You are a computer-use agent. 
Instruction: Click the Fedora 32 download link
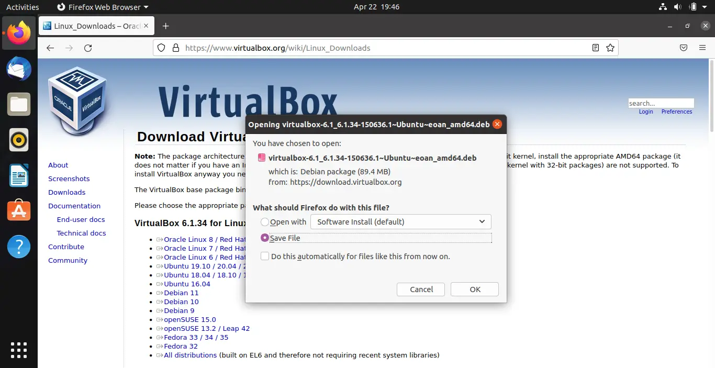coord(181,346)
